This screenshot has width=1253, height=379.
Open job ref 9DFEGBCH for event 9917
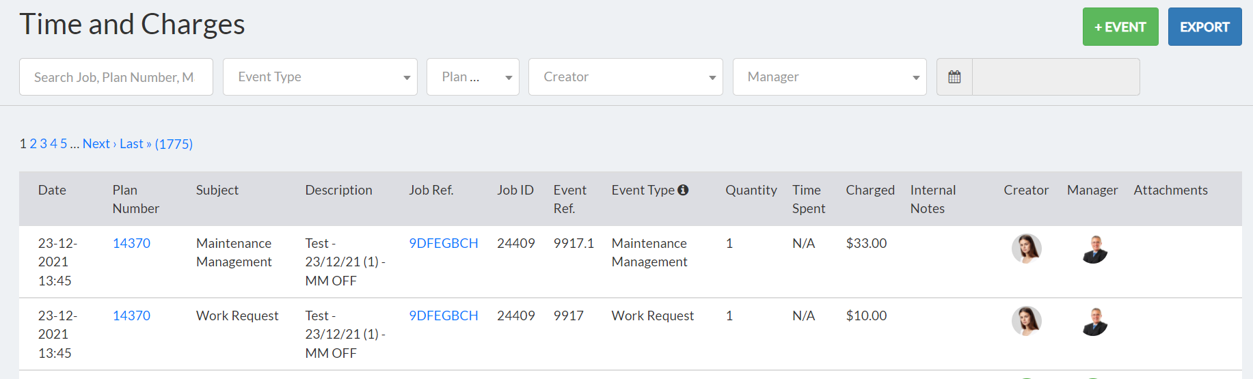[x=444, y=315]
